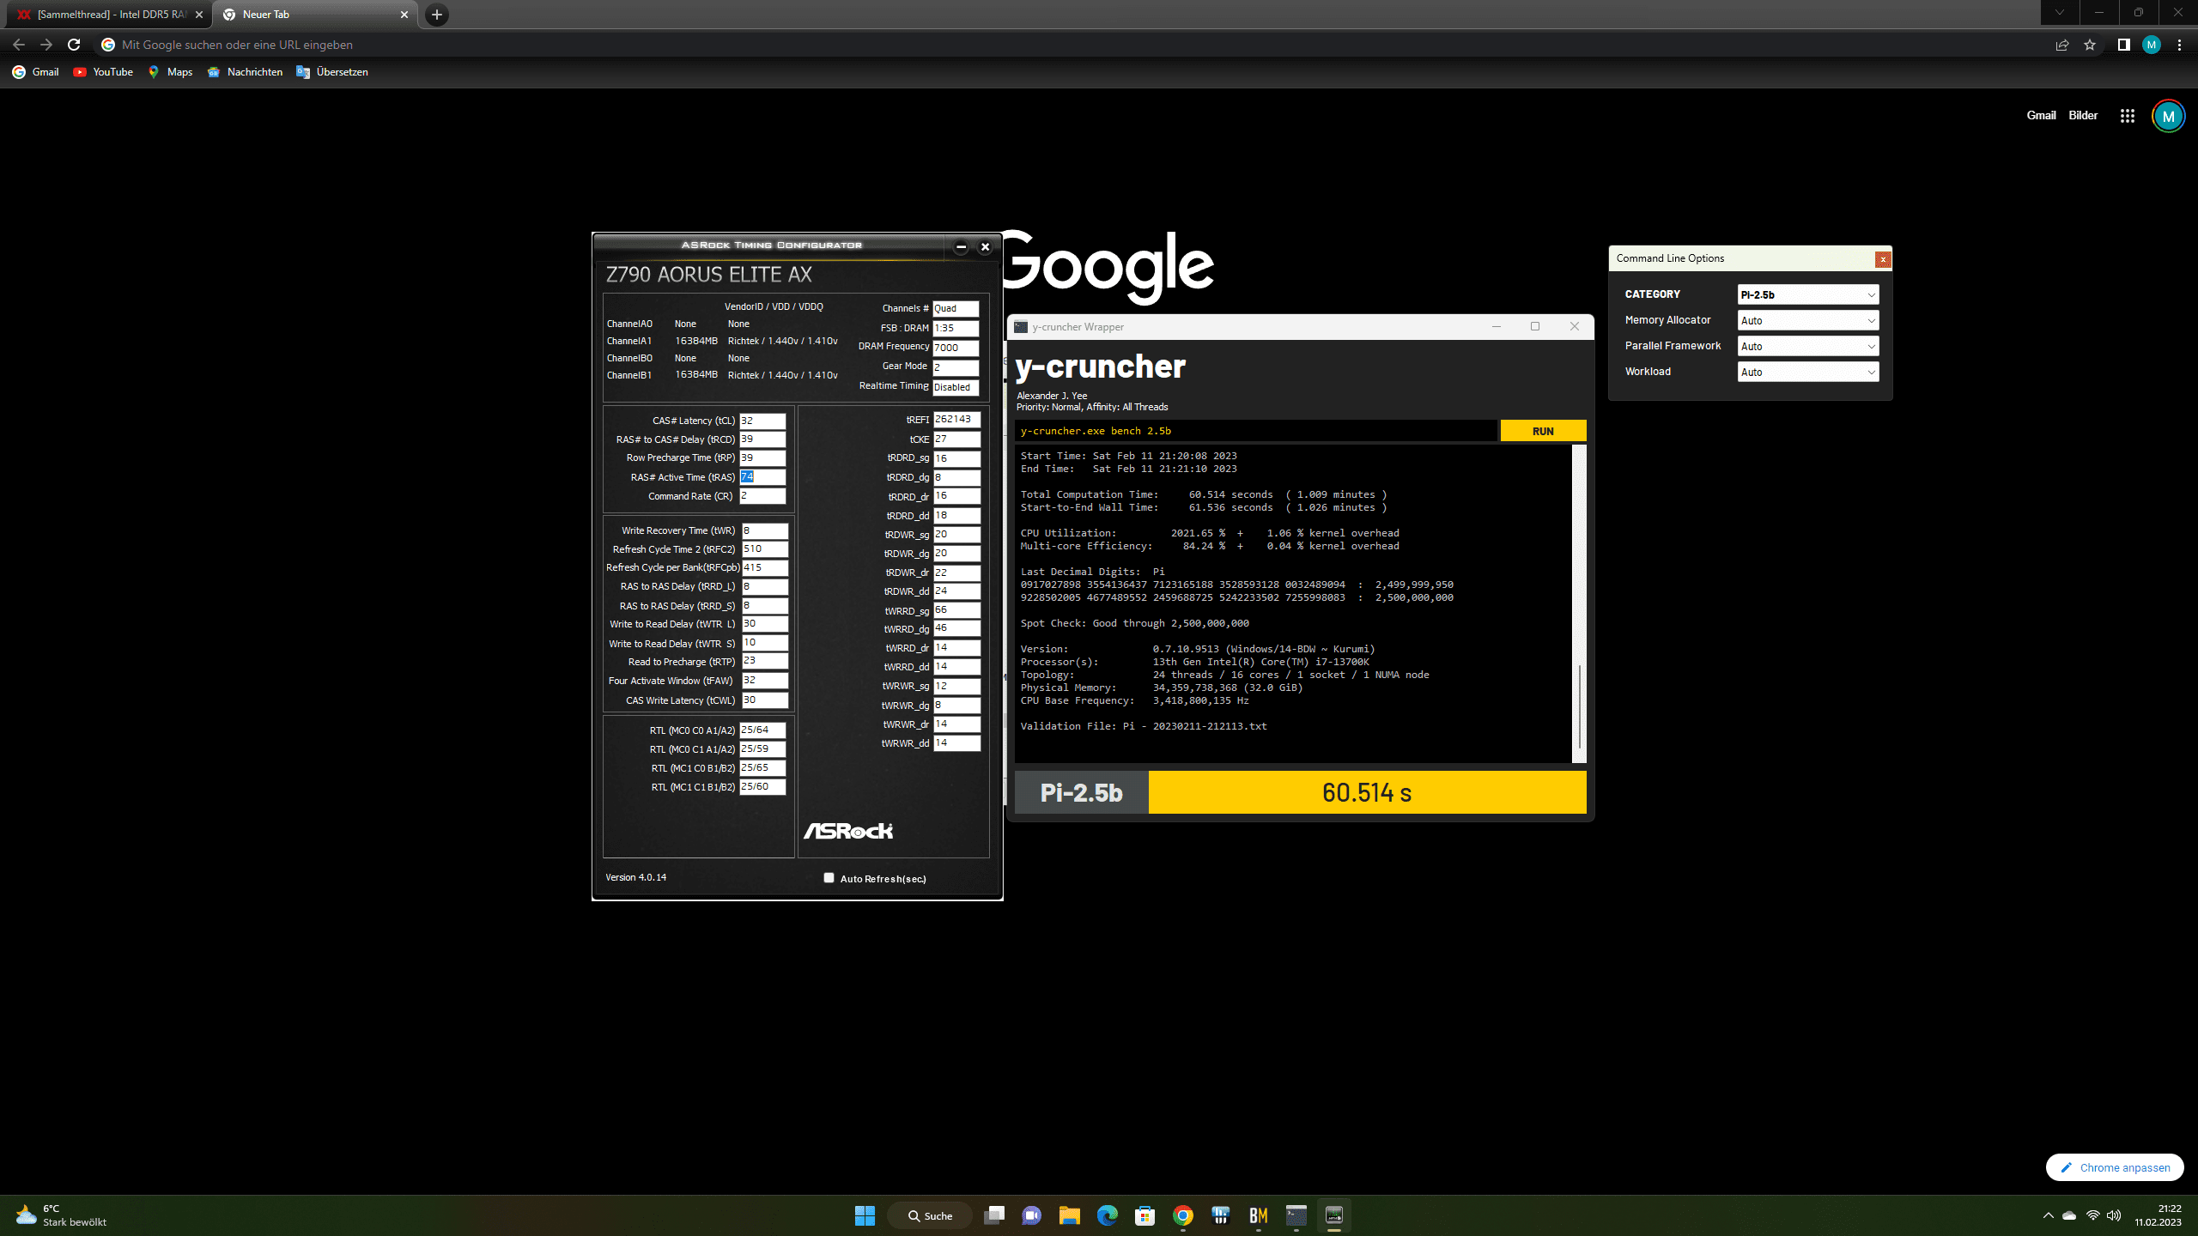The width and height of the screenshot is (2198, 1236).
Task: Open Chrome tab search chevron
Action: click(x=2059, y=13)
